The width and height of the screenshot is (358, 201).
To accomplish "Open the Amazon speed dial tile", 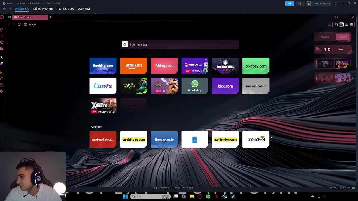I will (x=134, y=66).
